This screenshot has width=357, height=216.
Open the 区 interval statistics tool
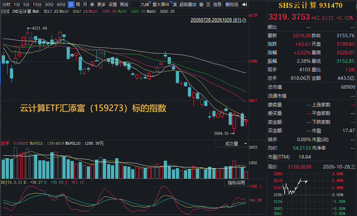[208, 5]
